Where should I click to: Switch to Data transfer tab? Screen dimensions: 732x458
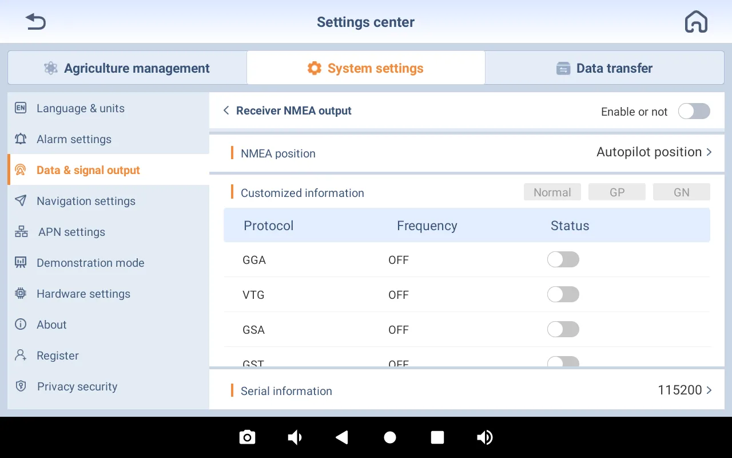pos(604,68)
